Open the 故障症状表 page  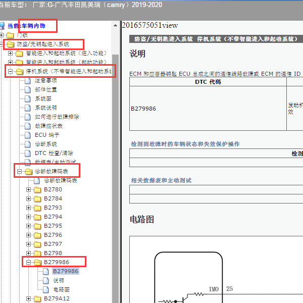pyautogui.click(x=48, y=126)
